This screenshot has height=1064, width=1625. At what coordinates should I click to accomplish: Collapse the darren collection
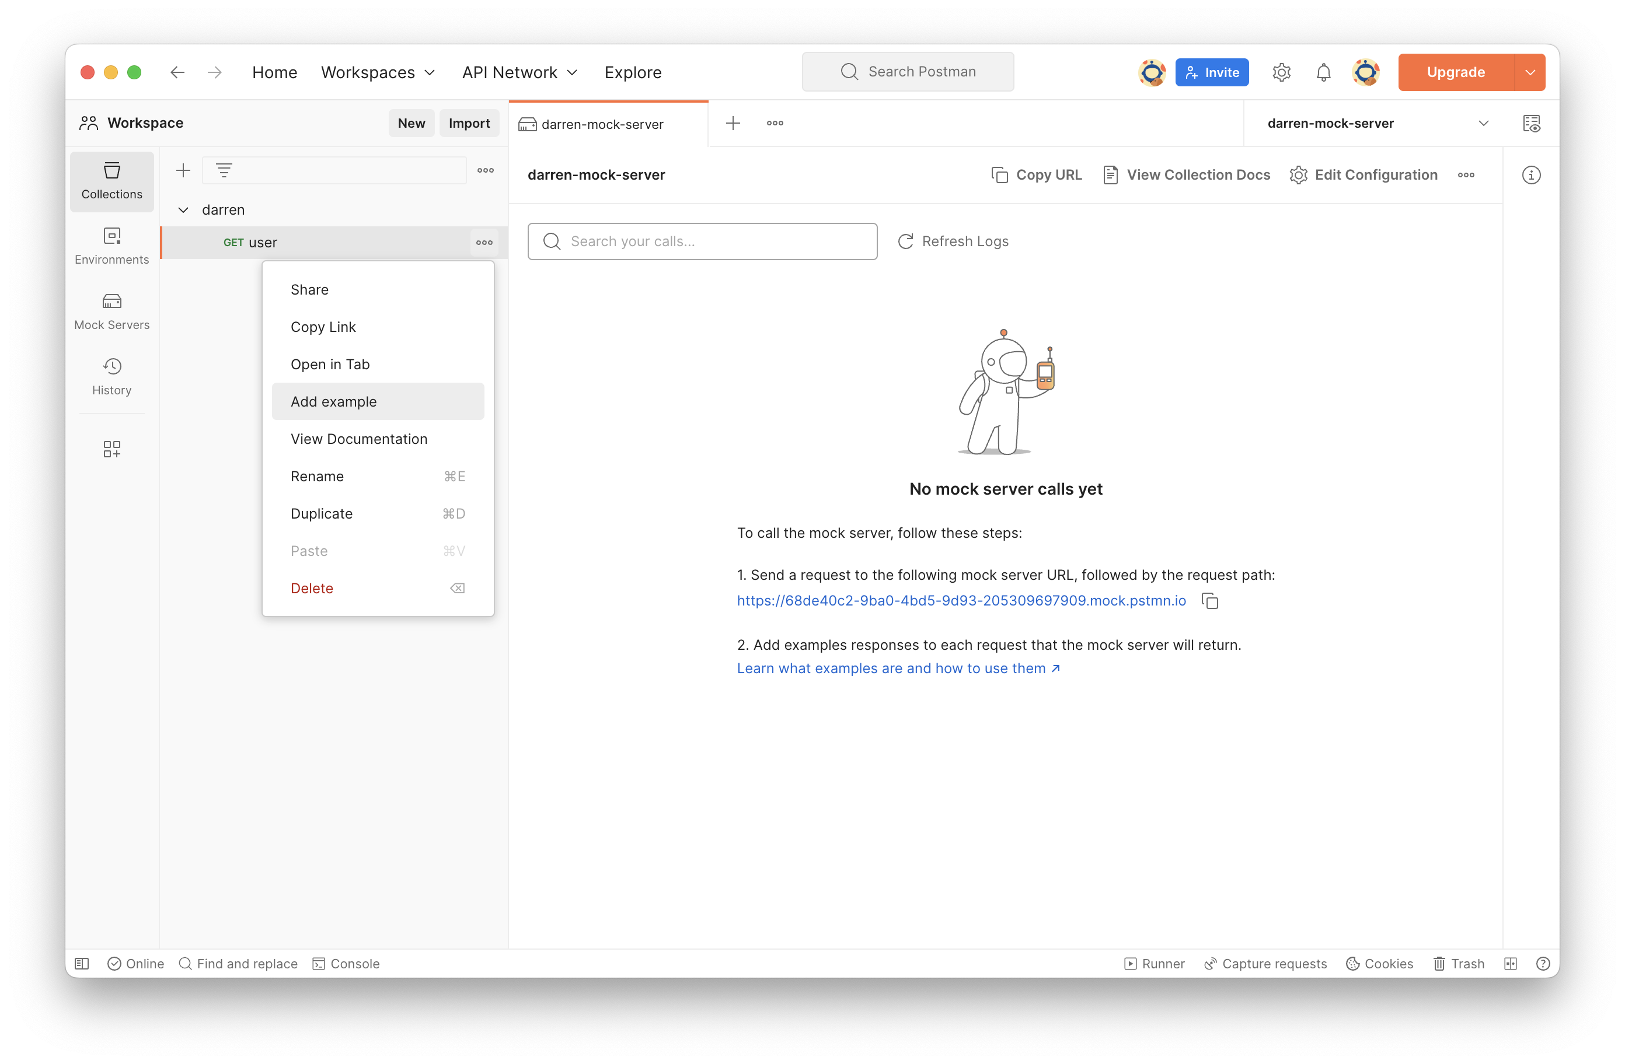[x=183, y=210]
